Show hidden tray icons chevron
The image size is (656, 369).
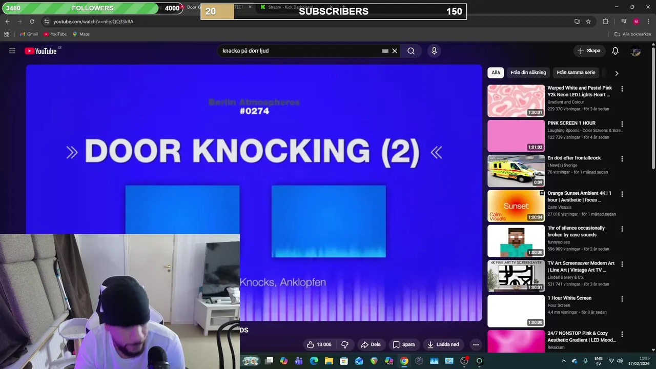coord(564,361)
